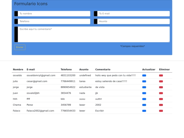184x138 pixels.
Task: Update the jorge row
Action: click(x=144, y=87)
